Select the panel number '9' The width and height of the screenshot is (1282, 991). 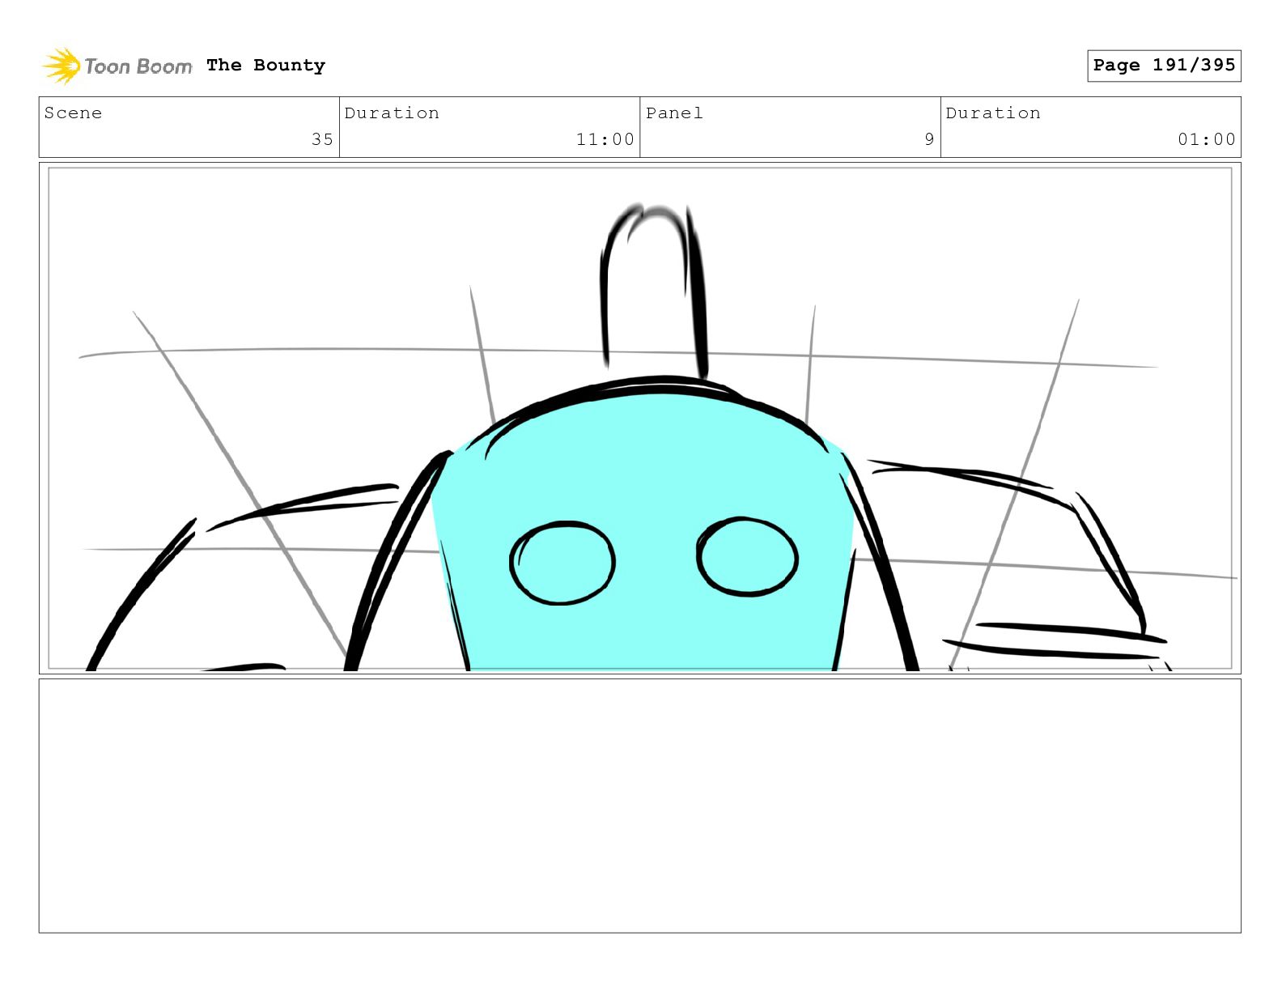click(x=929, y=139)
